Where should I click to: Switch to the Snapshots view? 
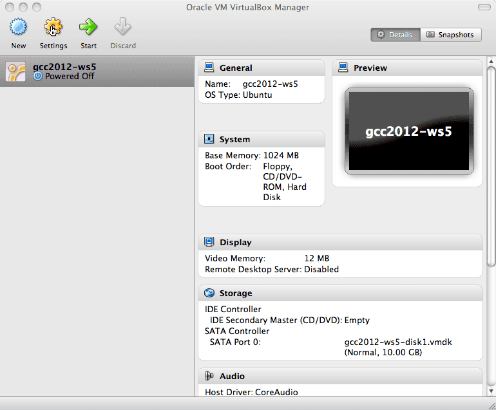click(x=450, y=35)
